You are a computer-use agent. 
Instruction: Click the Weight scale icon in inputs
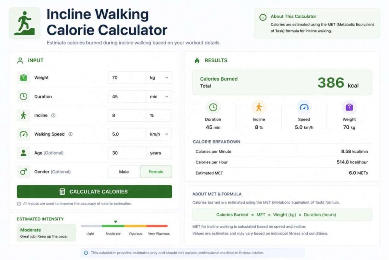click(x=23, y=78)
